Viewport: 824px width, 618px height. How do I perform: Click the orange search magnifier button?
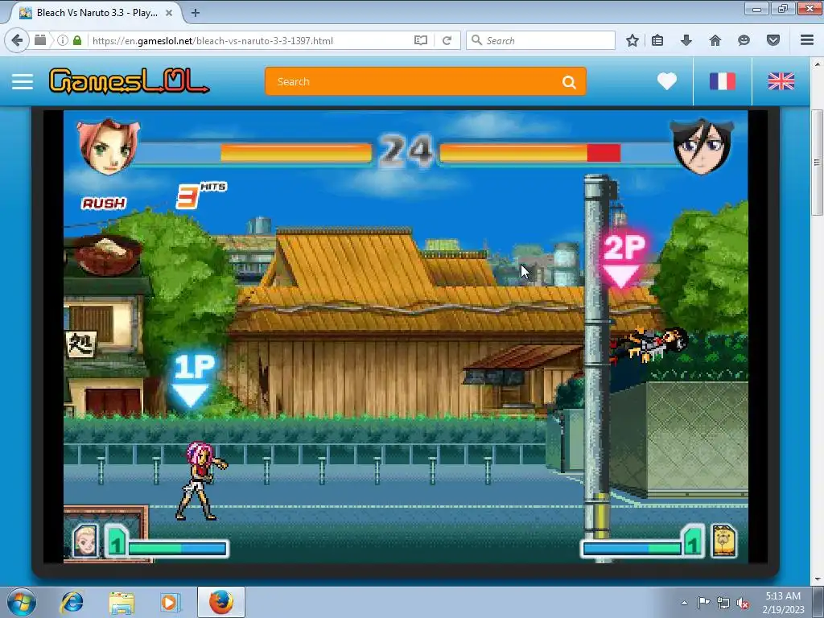(569, 82)
